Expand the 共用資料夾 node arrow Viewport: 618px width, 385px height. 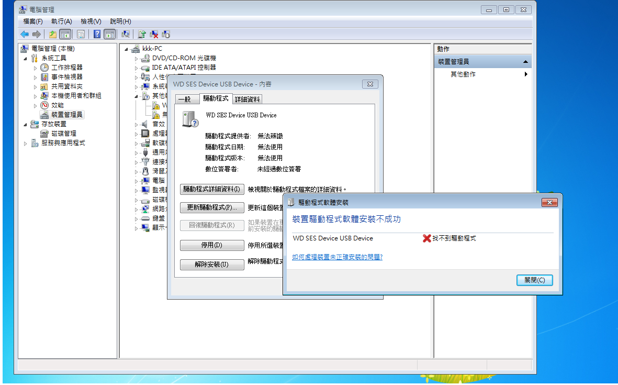click(35, 87)
